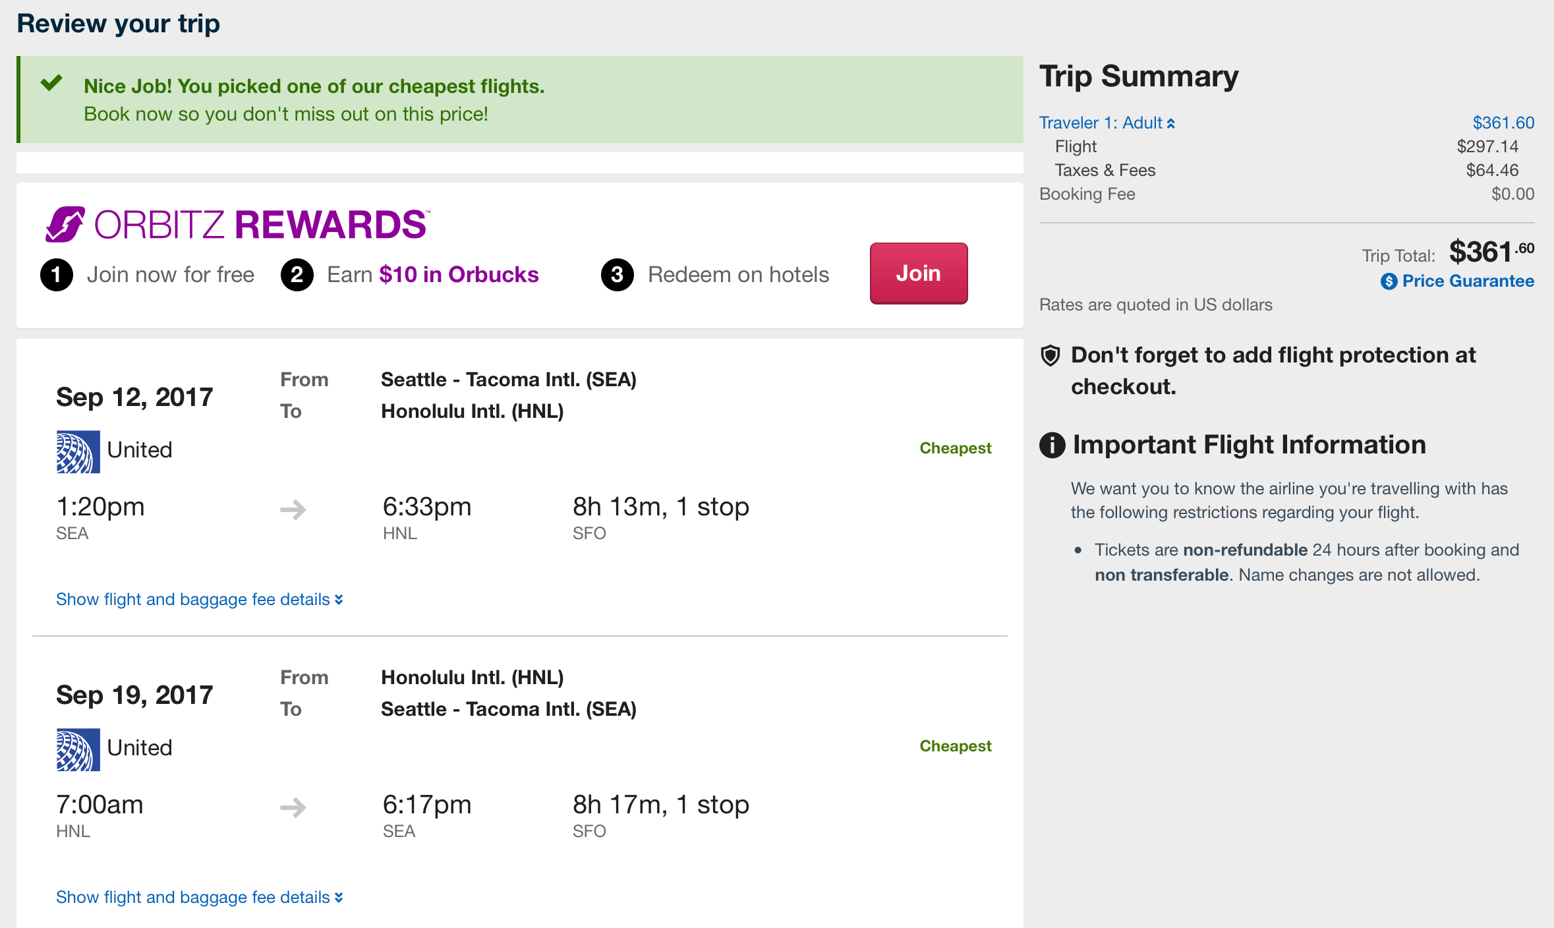Click the green checkmark icon in banner
The image size is (1554, 928).
point(51,83)
